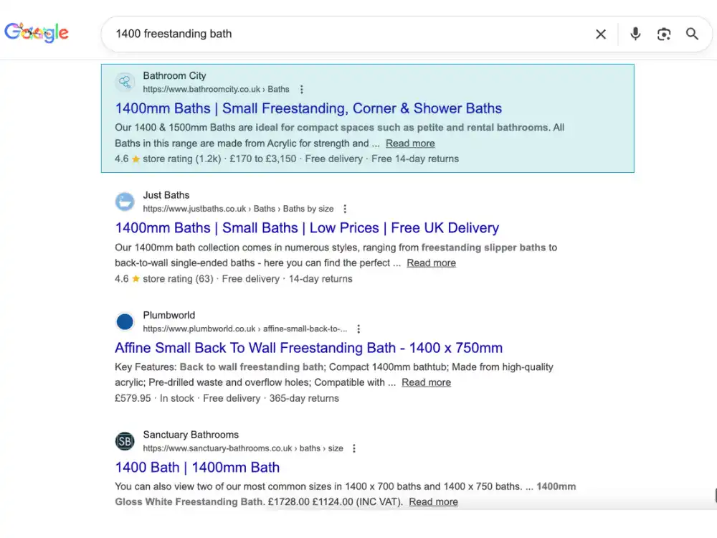
Task: Click the Sanctuary Bathrooms SB favicon
Action: pos(125,440)
